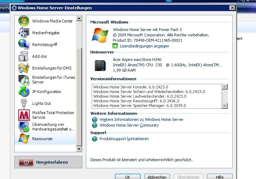
Task: Click the Hardwaregesundheit monitoring icon
Action: coord(24,127)
